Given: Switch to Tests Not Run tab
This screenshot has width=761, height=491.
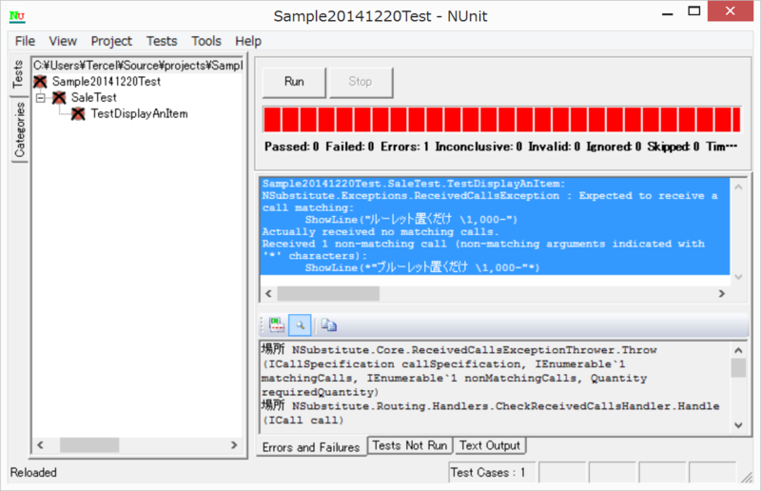Looking at the screenshot, I should click(410, 445).
